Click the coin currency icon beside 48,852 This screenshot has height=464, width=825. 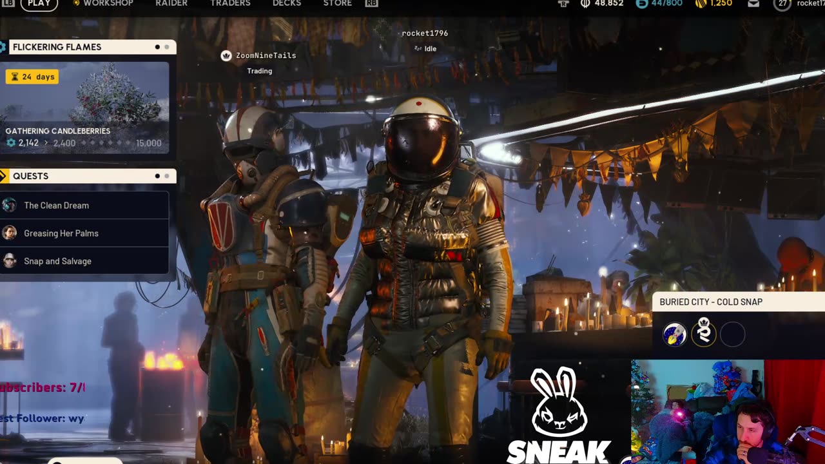click(x=585, y=3)
